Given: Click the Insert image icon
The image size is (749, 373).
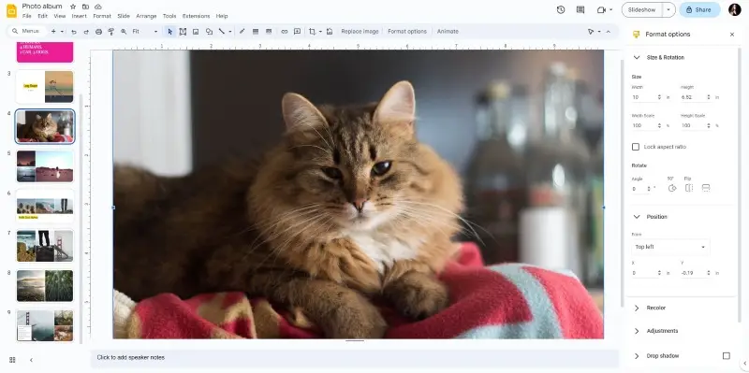Looking at the screenshot, I should [196, 32].
